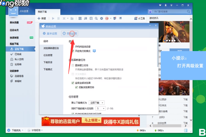Toggle the 旧版浏览器支持 checkbox
206x137 pixels.
[76, 87]
